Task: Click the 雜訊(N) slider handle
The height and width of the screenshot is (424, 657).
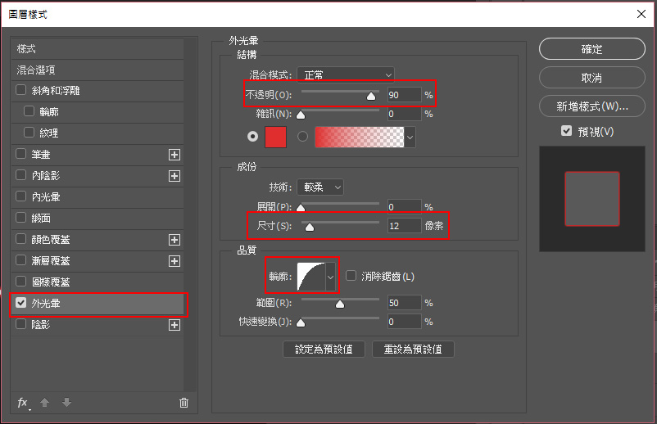Action: click(x=301, y=115)
